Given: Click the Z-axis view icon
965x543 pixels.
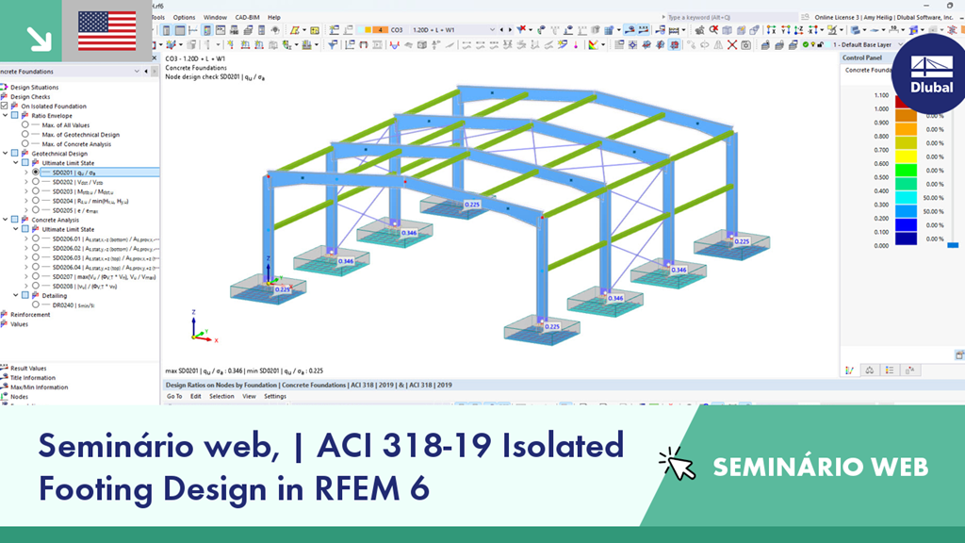Looking at the screenshot, I should tap(799, 29).
